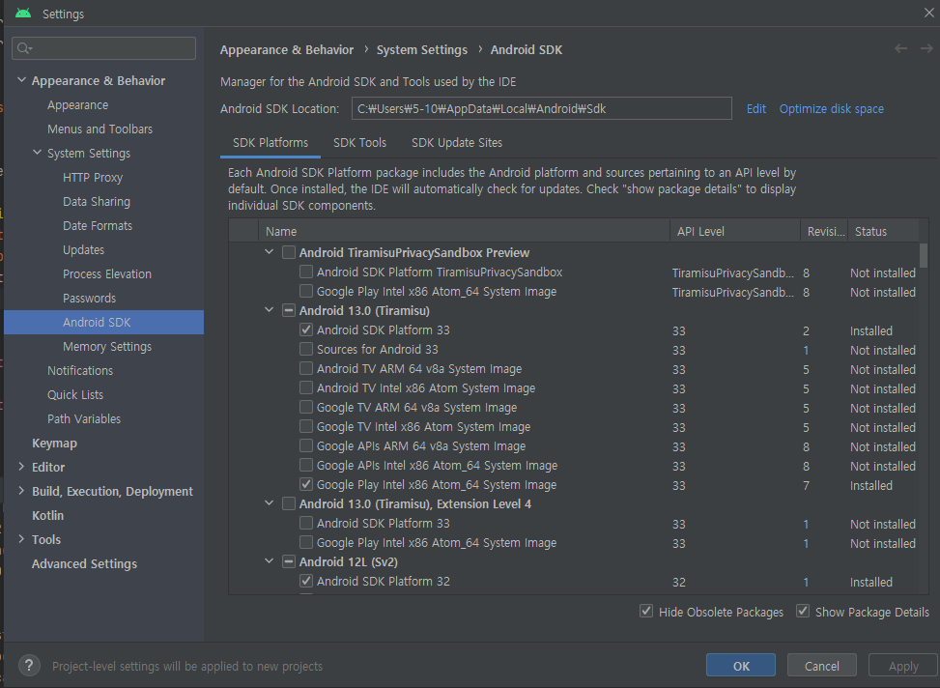940x688 pixels.
Task: Click System Settings in breadcrumb
Action: point(422,50)
